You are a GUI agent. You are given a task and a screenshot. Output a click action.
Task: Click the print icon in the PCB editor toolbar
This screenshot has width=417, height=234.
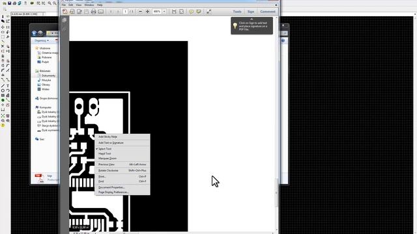pos(14,3)
